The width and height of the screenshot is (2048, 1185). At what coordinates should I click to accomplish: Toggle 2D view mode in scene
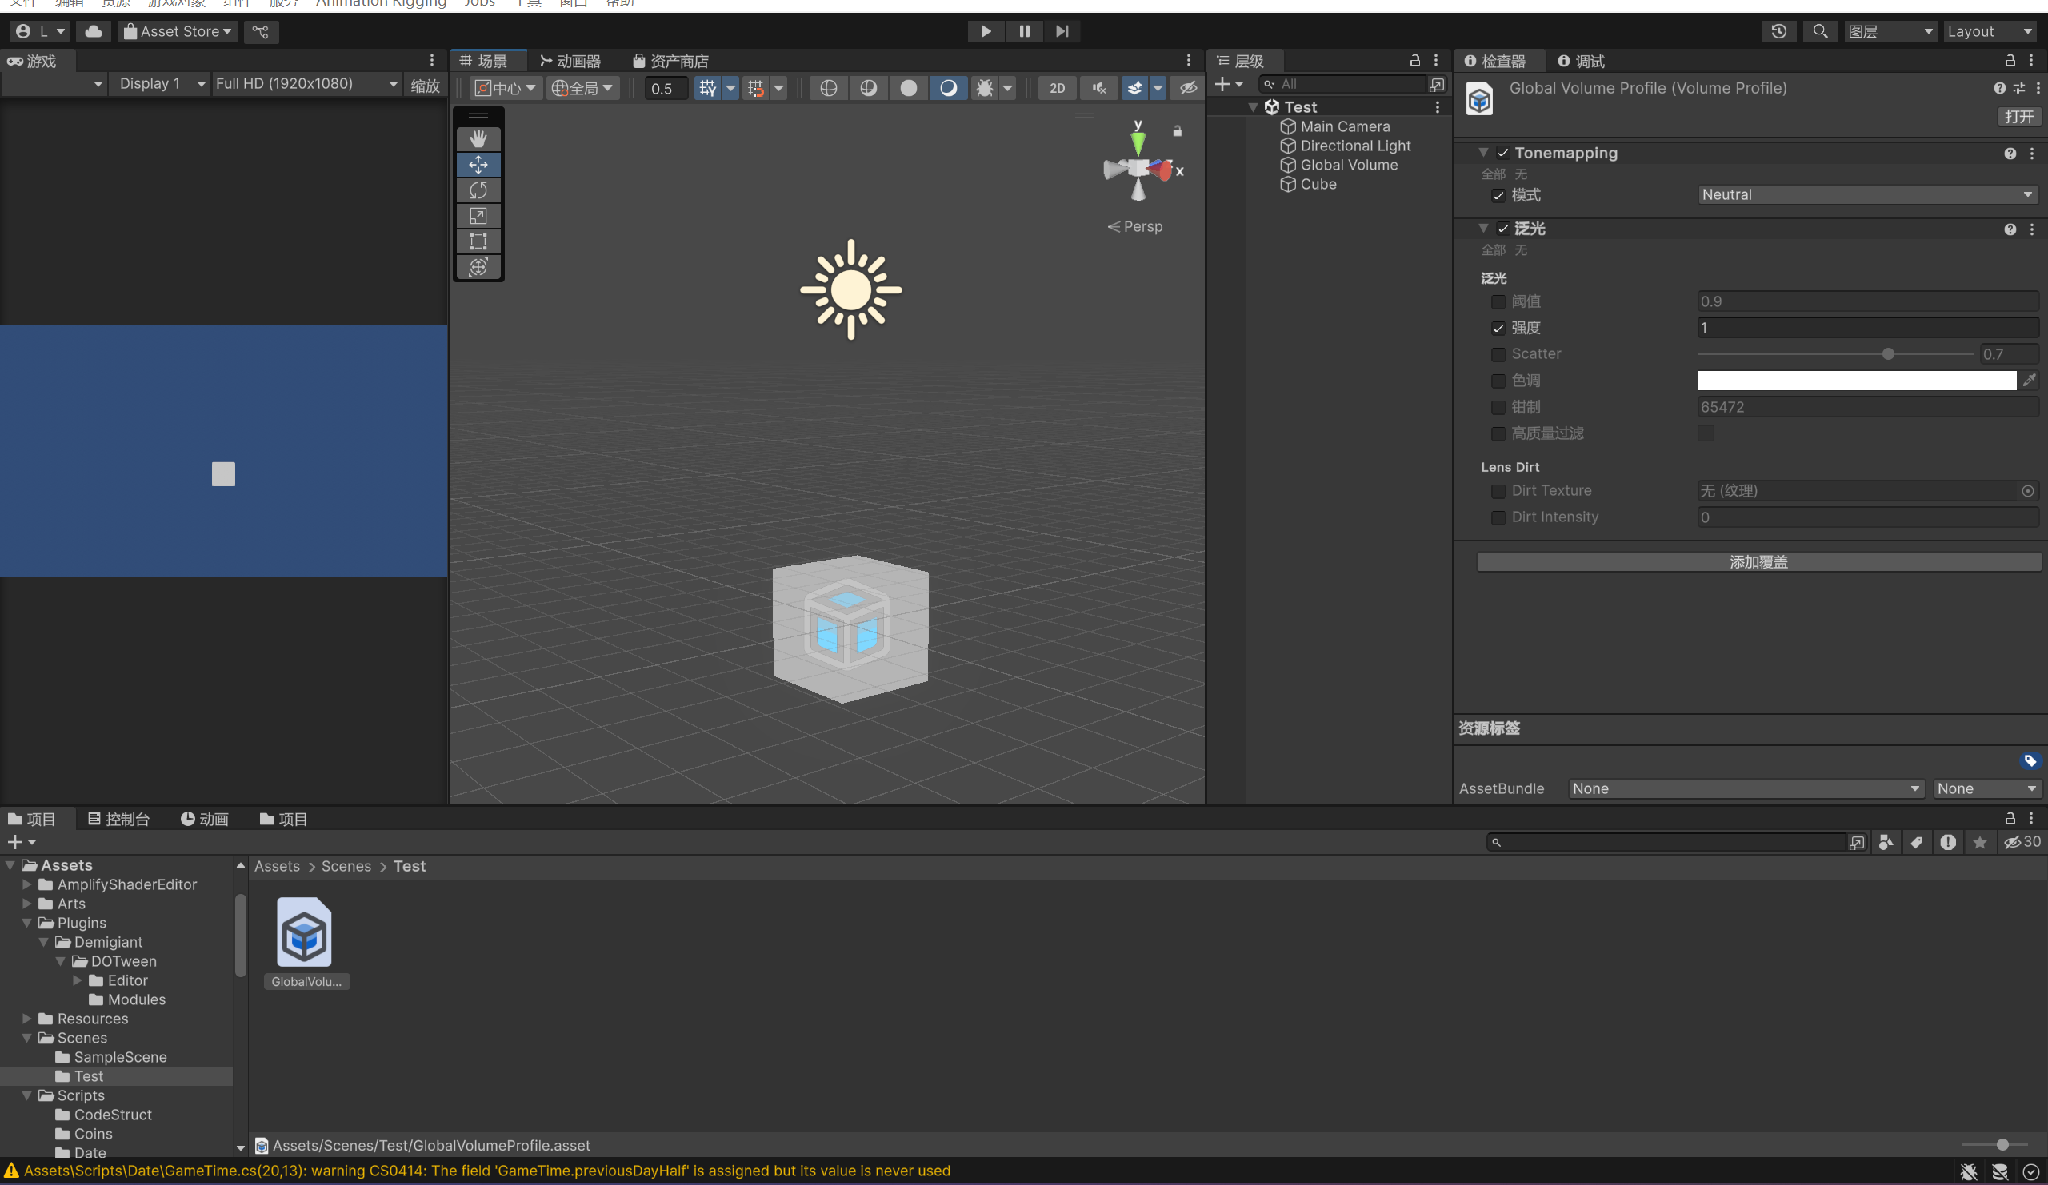(x=1057, y=88)
